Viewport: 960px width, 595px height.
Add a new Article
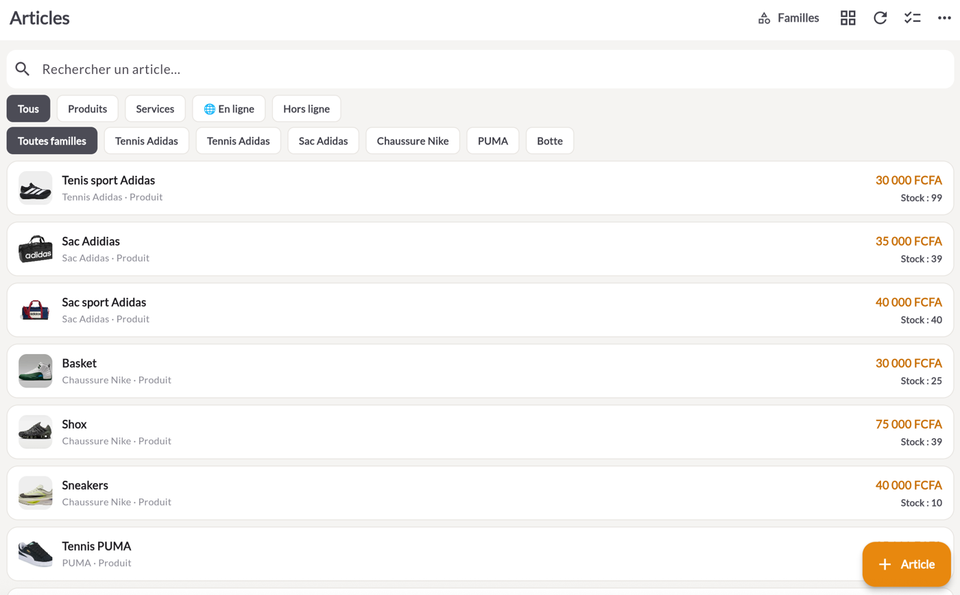(x=907, y=564)
